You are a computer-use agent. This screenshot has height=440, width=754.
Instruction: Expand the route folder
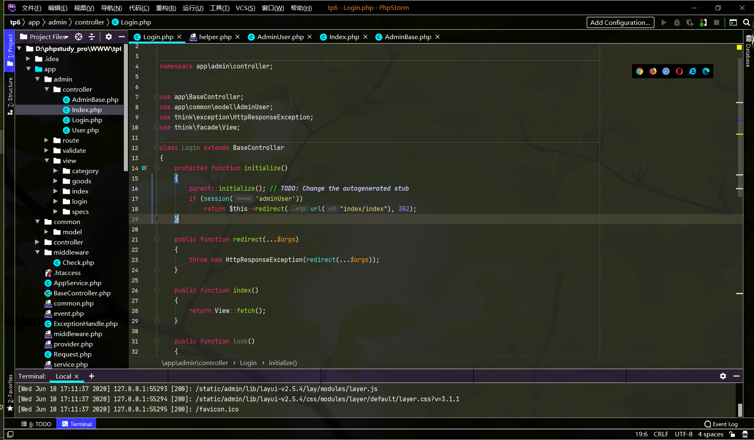47,140
